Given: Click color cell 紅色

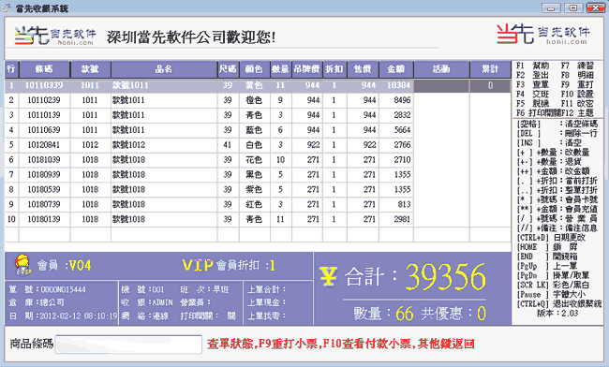Looking at the screenshot, I should click(254, 204).
